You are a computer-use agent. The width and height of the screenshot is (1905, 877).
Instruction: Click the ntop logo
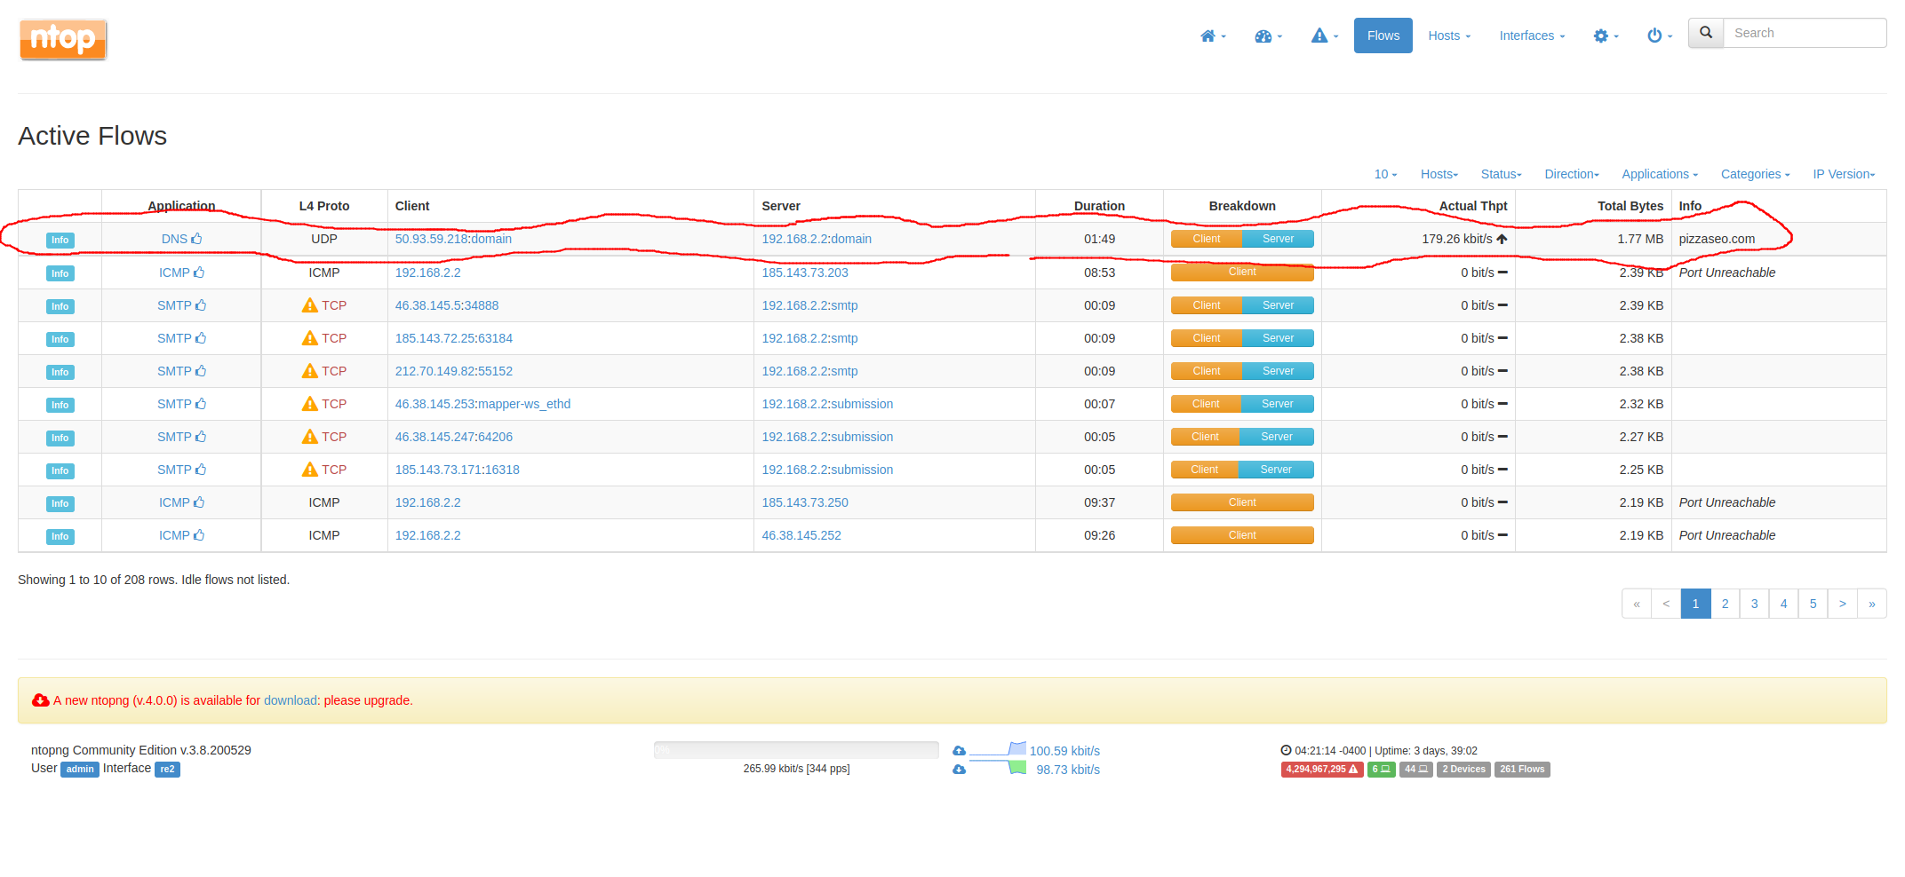click(x=63, y=39)
